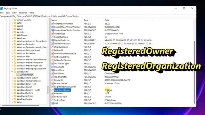This screenshot has height=115, width=205.
Task: Select the Windows Portable Devices key
Action: 29,81
